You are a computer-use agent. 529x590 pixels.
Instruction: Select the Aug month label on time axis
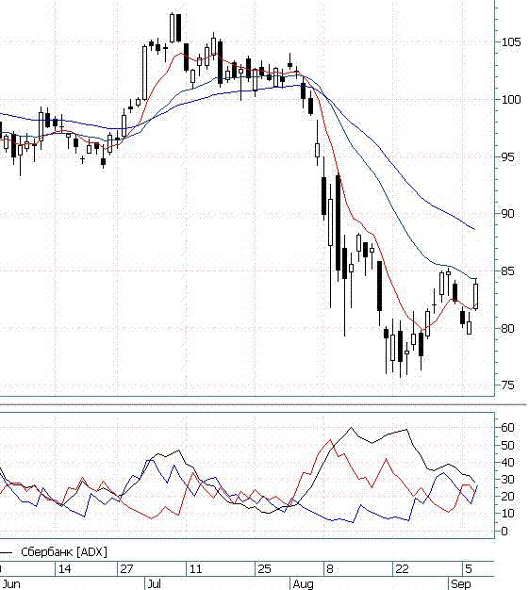tap(303, 584)
